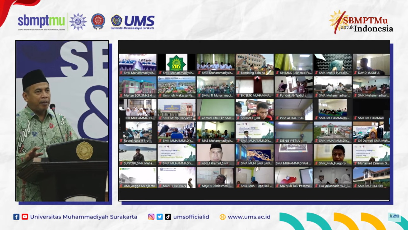Select the Majelis Dikdasmen P... video tile
This screenshot has width=408, height=230.
point(215,177)
